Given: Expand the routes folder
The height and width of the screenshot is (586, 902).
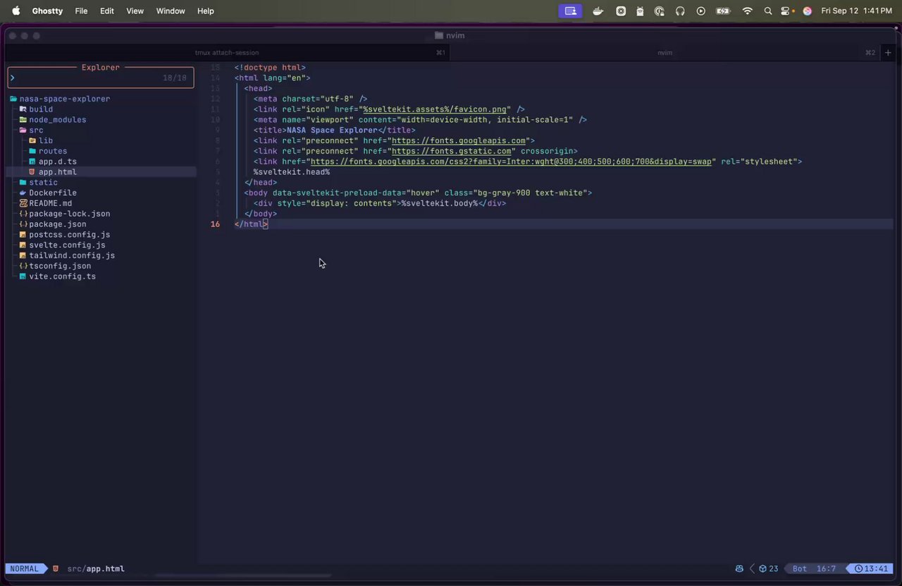Looking at the screenshot, I should click(x=53, y=151).
